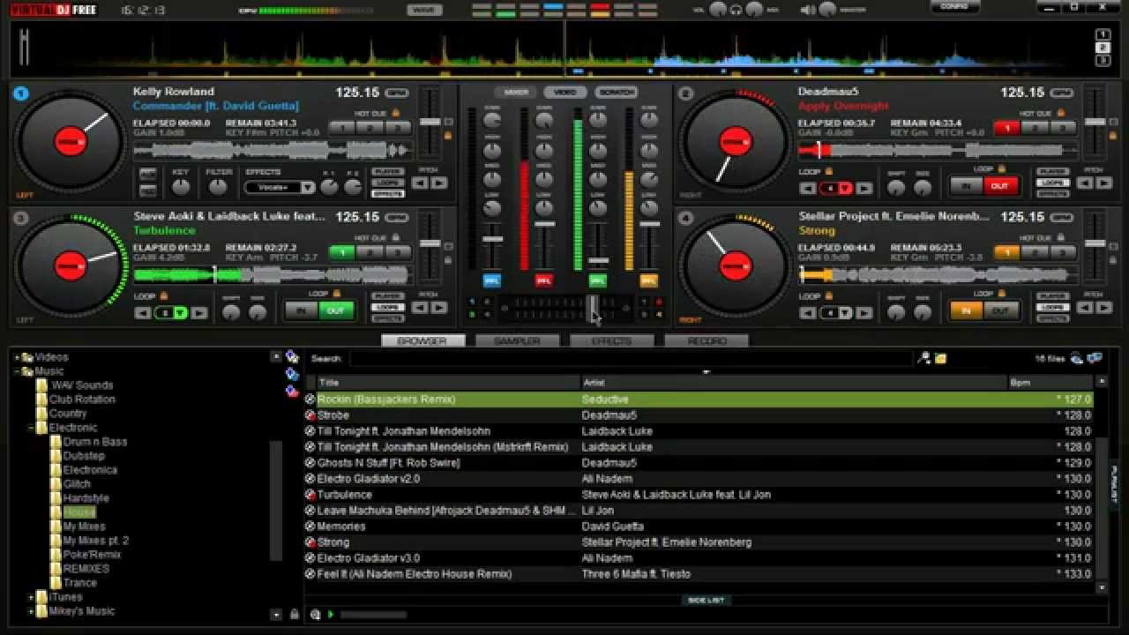Click hot cue 1 on the Strong deck
This screenshot has width=1129, height=635.
tap(1007, 252)
